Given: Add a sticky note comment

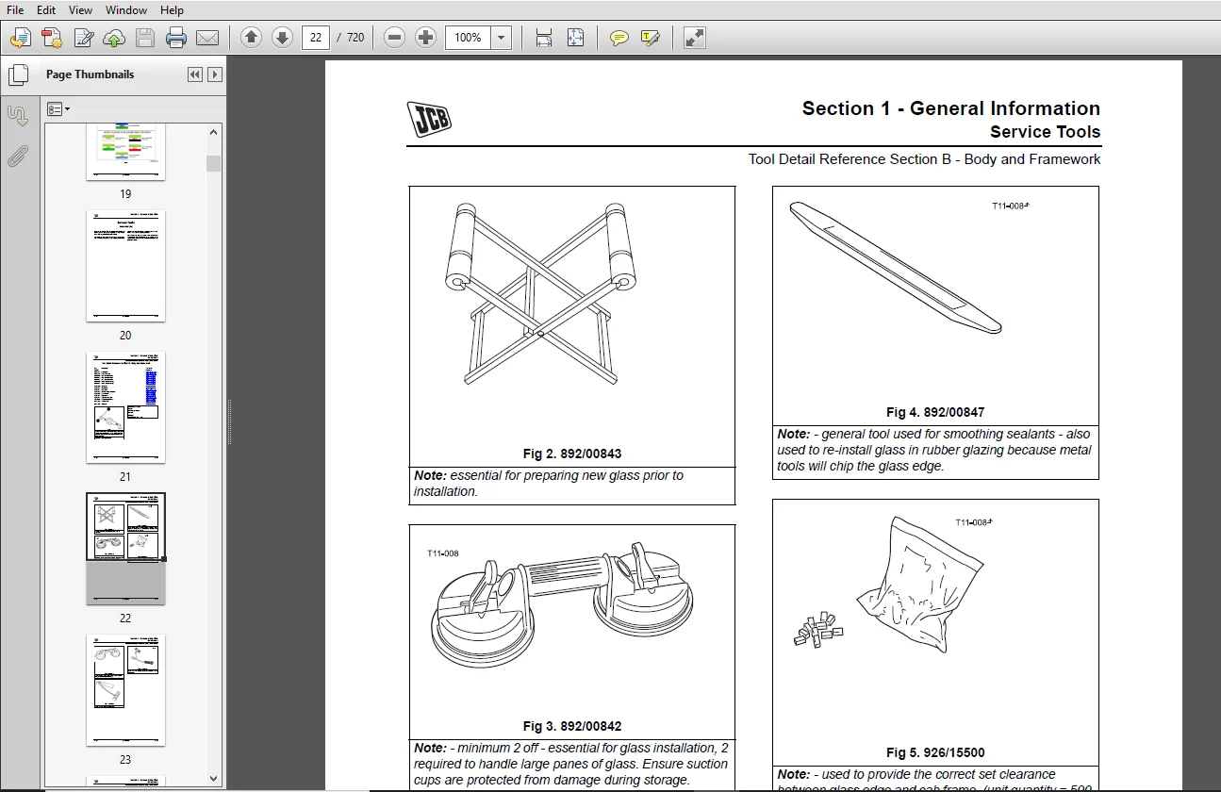Looking at the screenshot, I should (x=619, y=38).
